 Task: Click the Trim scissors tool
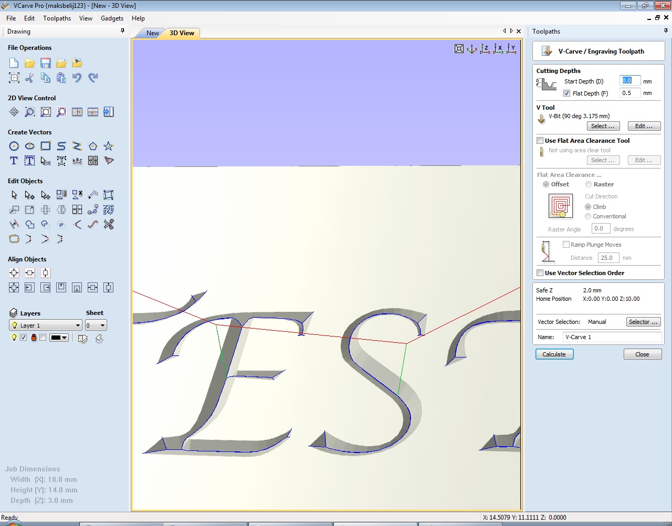(109, 224)
